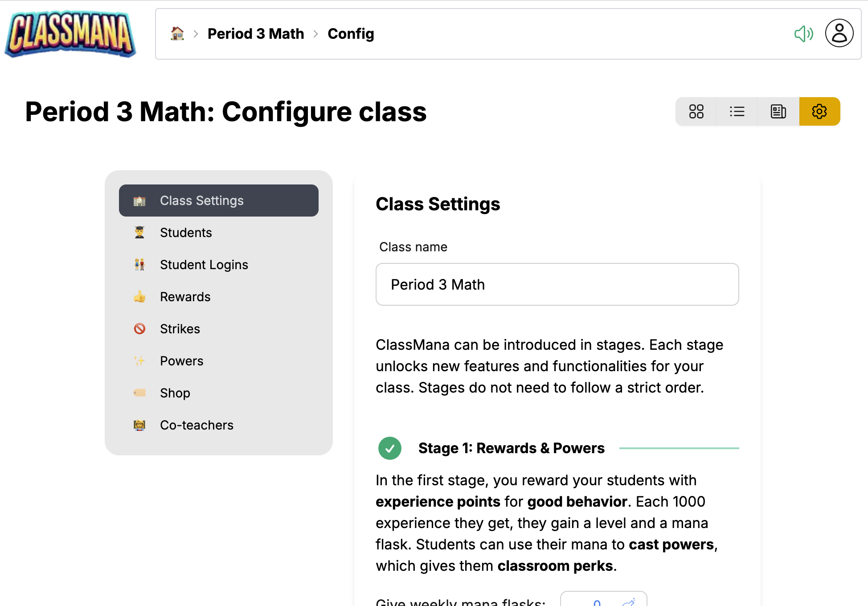Open the user profile avatar menu

839,33
